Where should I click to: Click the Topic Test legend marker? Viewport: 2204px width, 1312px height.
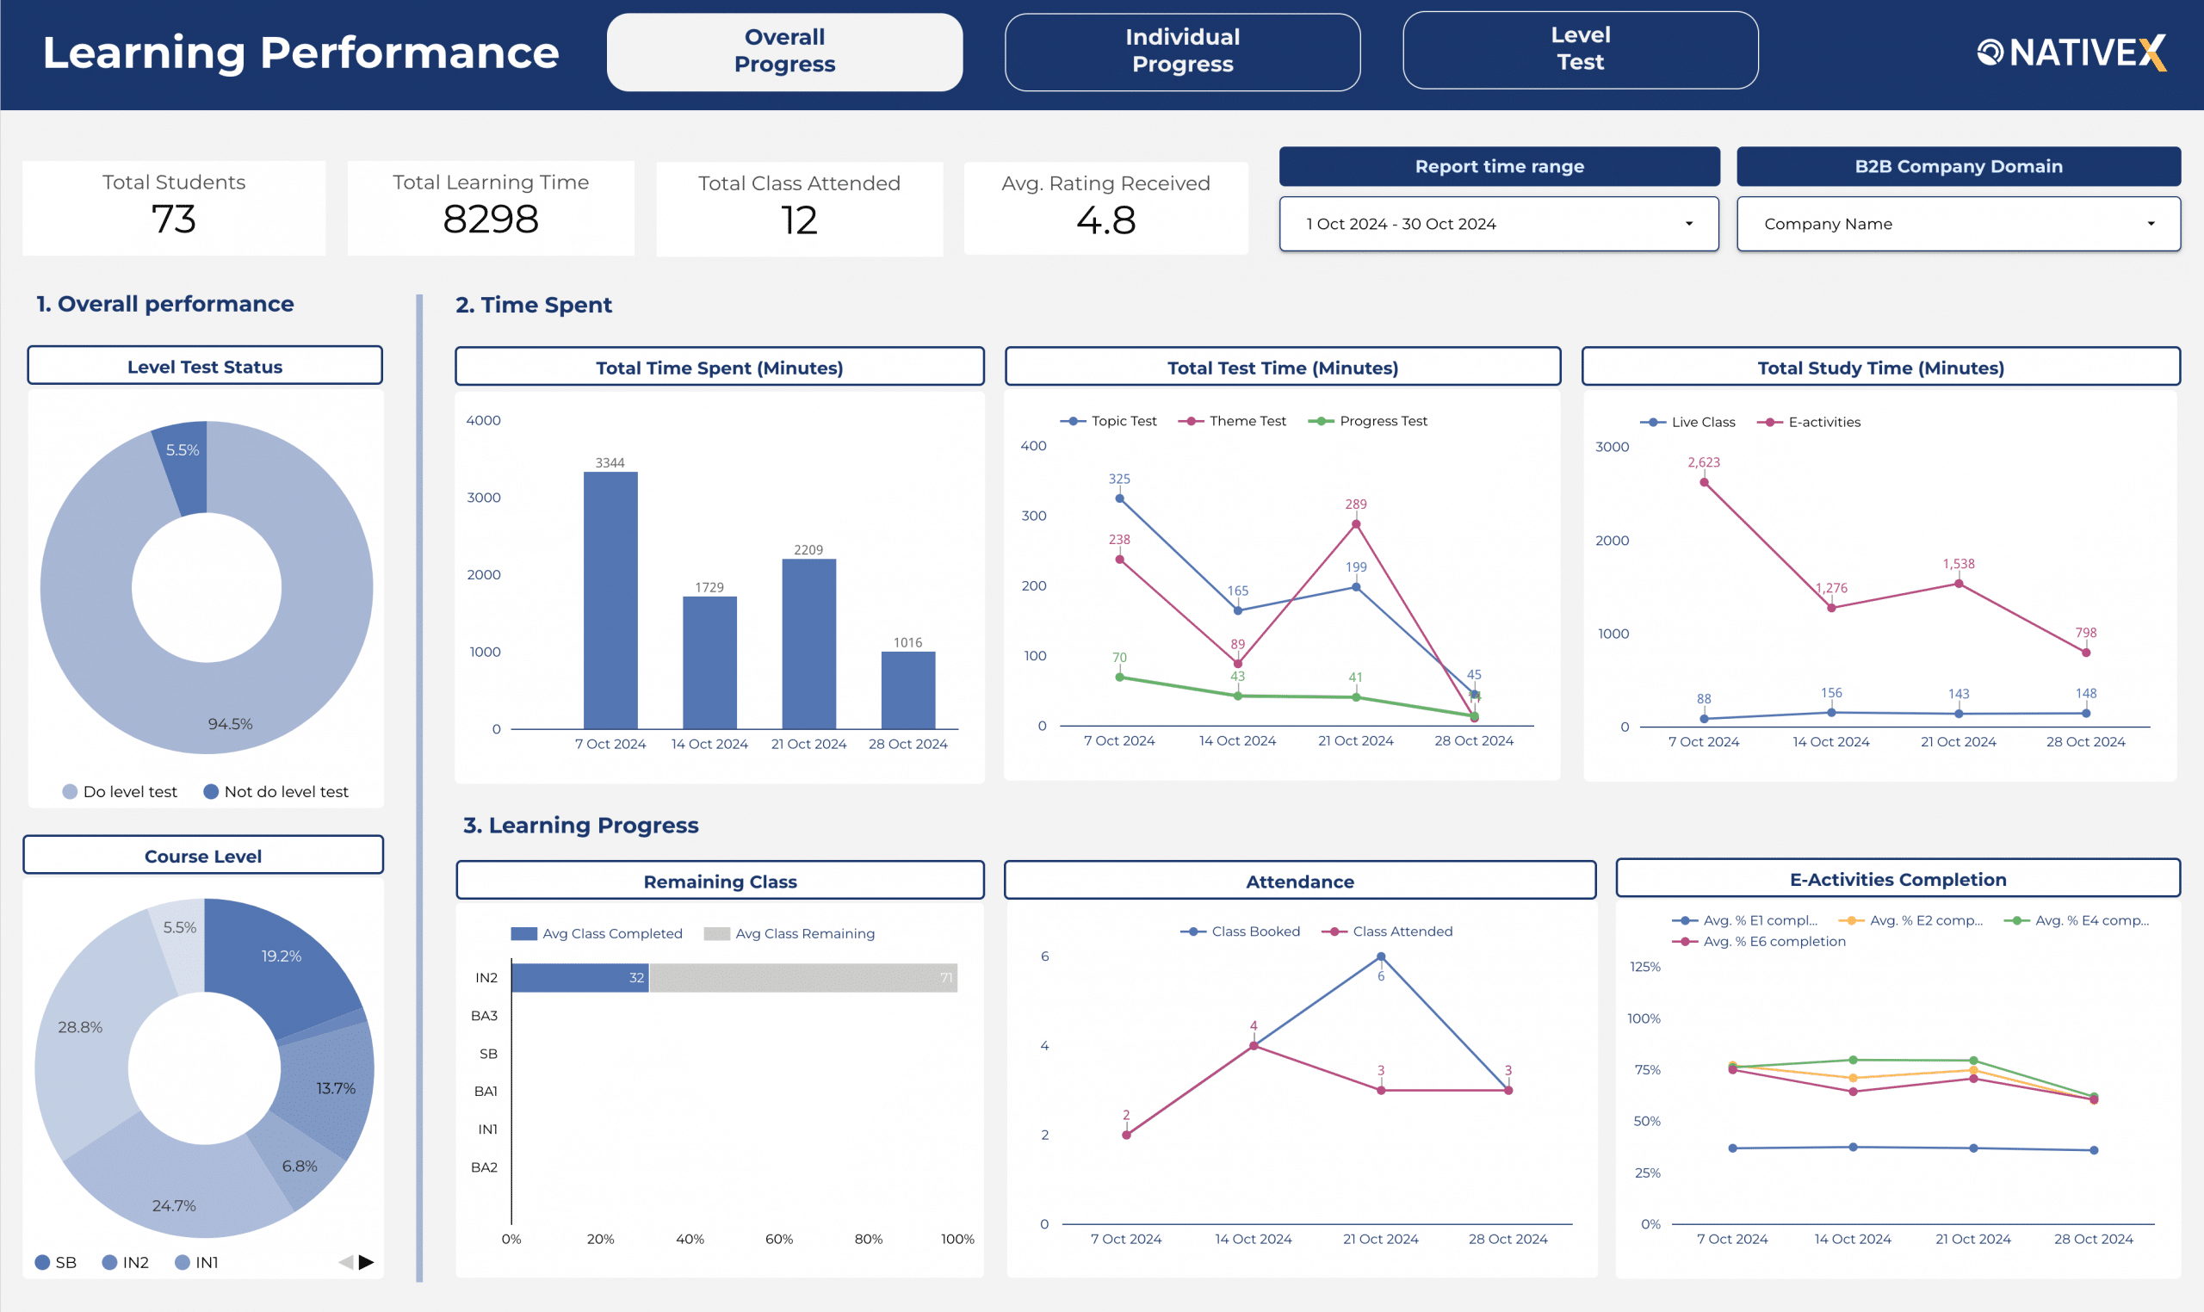[1073, 421]
